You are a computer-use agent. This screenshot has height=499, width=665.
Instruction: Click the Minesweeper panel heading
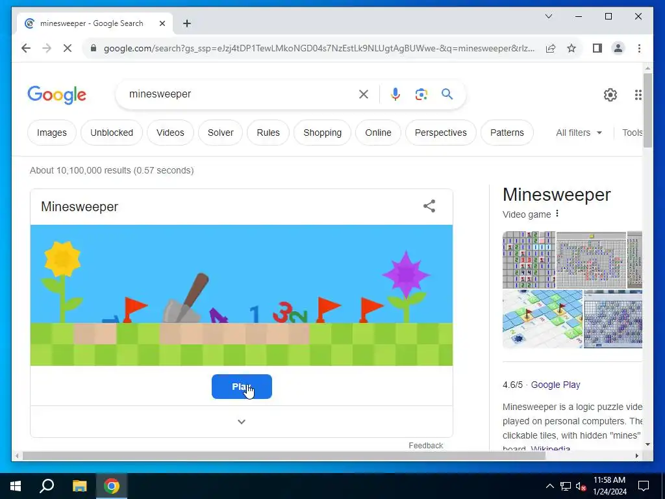tap(557, 195)
